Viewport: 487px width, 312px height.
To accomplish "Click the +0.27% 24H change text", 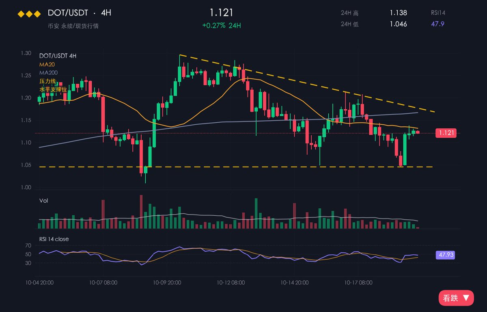I will pyautogui.click(x=222, y=25).
